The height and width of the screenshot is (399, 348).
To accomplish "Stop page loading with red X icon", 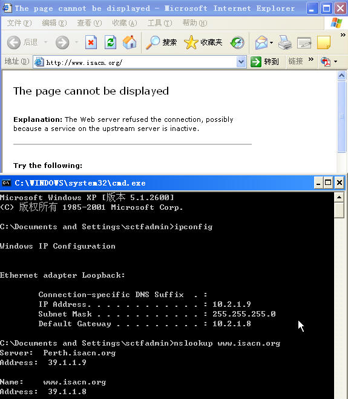I will 91,42.
